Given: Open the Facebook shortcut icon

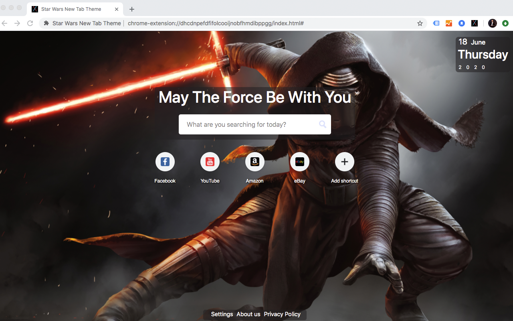Looking at the screenshot, I should pyautogui.click(x=165, y=162).
